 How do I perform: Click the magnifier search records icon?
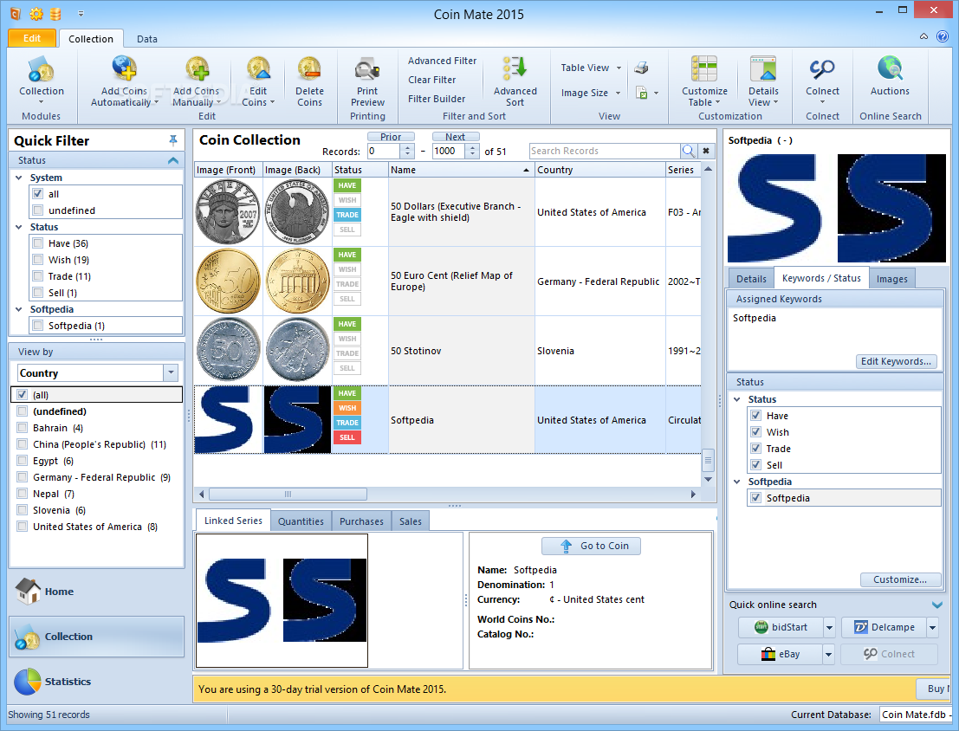688,151
